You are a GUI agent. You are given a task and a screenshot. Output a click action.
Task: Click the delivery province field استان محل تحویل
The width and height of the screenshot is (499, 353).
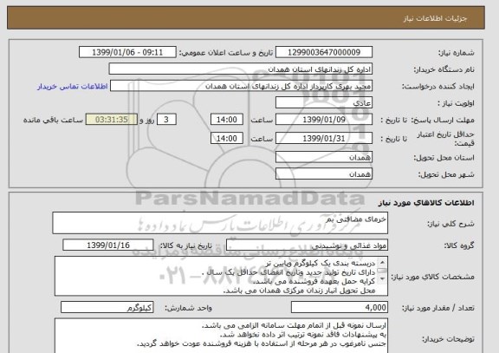pyautogui.click(x=324, y=157)
